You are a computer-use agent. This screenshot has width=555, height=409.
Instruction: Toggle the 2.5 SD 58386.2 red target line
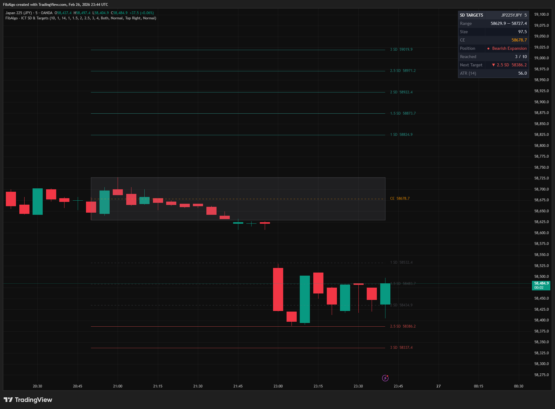[403, 326]
